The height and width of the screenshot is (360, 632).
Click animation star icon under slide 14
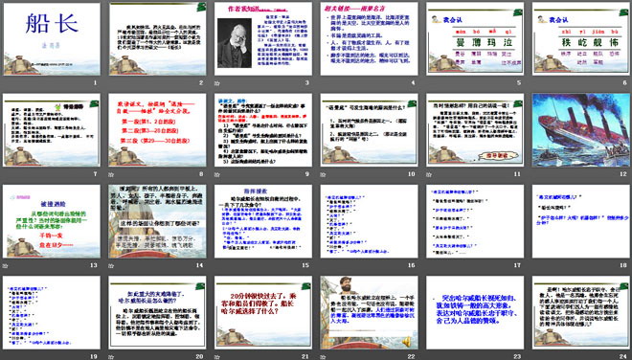[111, 265]
